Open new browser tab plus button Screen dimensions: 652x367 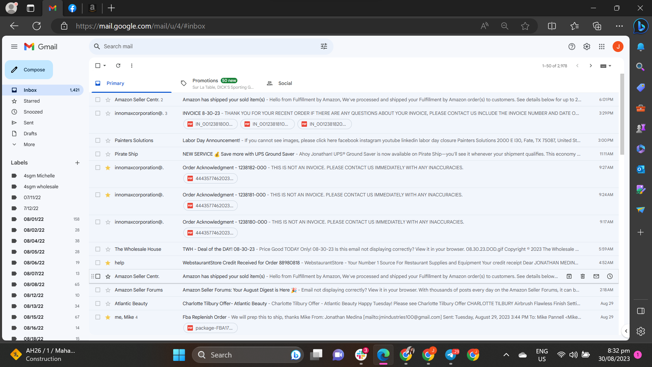click(111, 8)
